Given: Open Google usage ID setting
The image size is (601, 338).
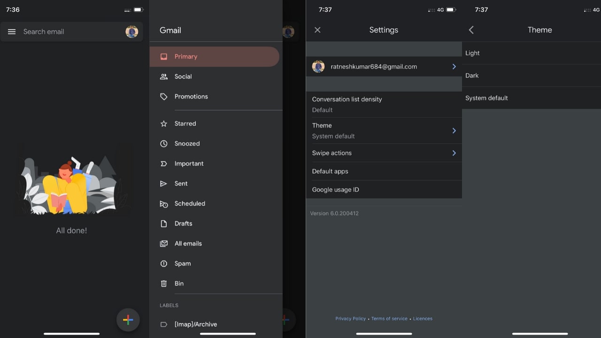Looking at the screenshot, I should pyautogui.click(x=384, y=190).
